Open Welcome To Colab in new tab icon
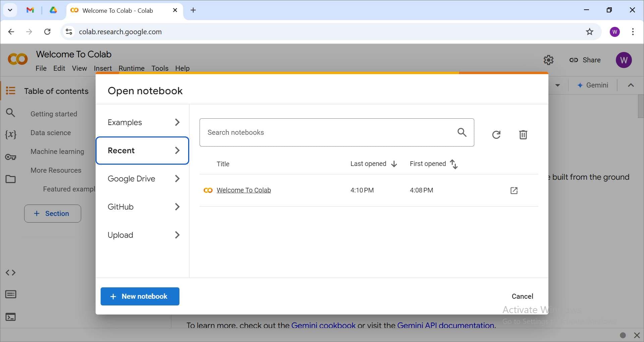Viewport: 644px width, 342px height. 514,190
